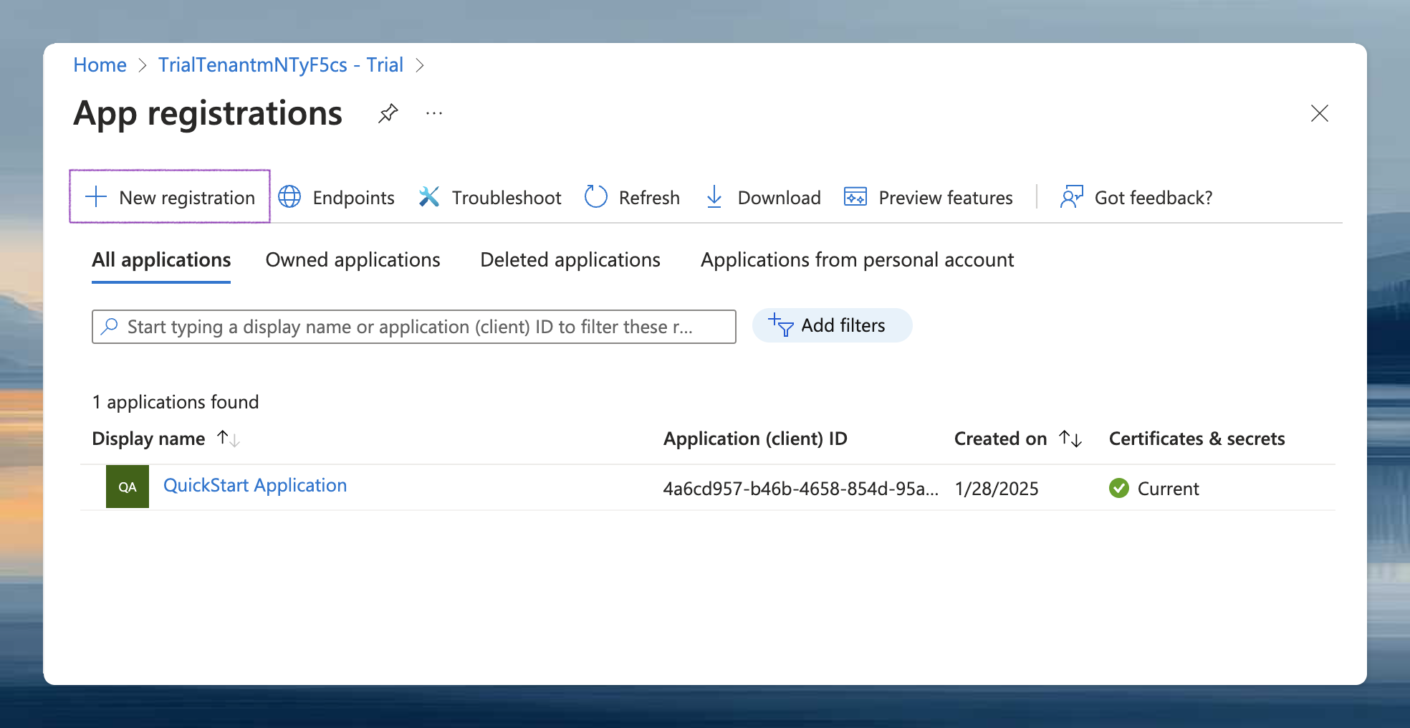The height and width of the screenshot is (728, 1410).
Task: Click the Refresh circular arrow icon
Action: pyautogui.click(x=596, y=196)
